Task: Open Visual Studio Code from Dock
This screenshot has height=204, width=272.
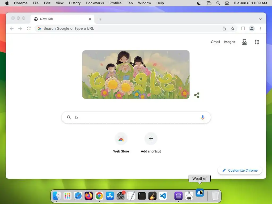Action: [x=163, y=196]
